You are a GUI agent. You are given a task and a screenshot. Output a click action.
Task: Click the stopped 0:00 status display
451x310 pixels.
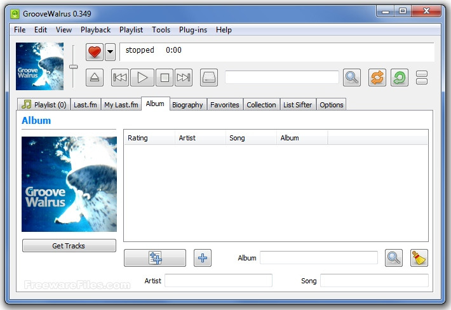click(277, 52)
